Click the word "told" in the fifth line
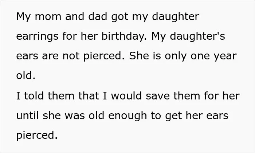Image resolution: width=255 pixels, height=153 pixels. tap(34, 96)
